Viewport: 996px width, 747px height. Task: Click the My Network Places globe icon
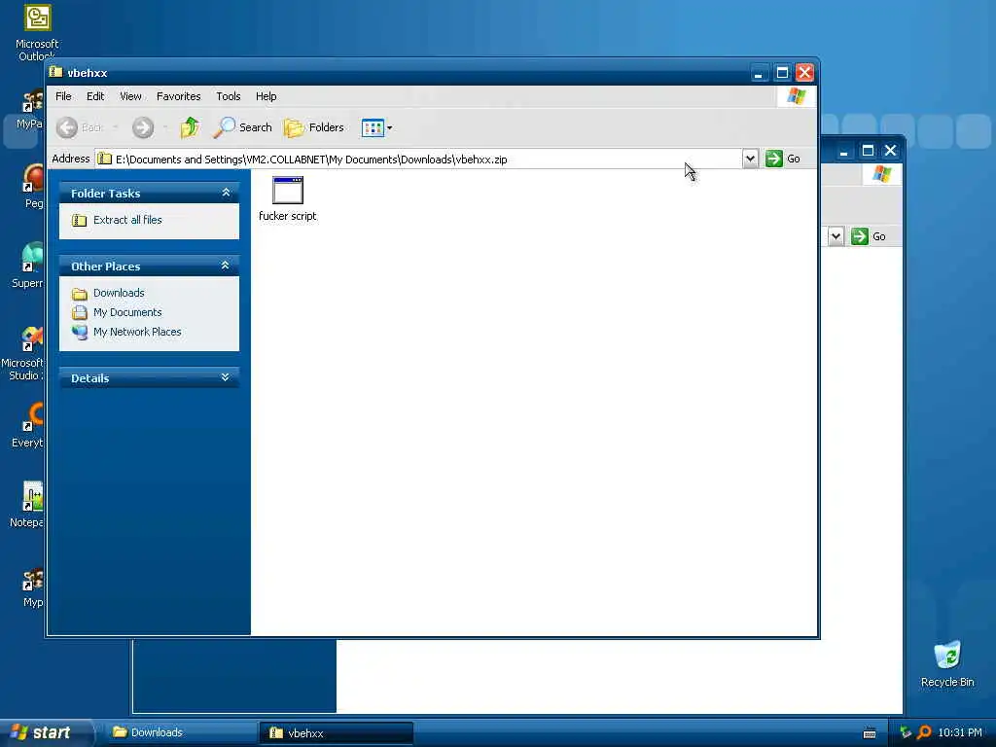coord(80,333)
